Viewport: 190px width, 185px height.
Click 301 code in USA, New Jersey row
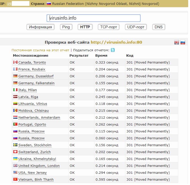[x=148, y=173]
